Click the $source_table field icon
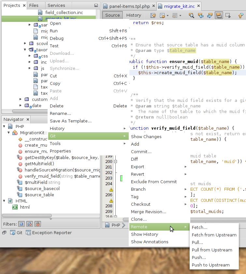The height and width of the screenshot is (274, 246). pos(20,195)
